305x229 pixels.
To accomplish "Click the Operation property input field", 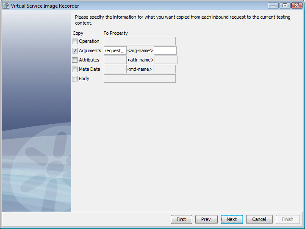I will pos(140,41).
